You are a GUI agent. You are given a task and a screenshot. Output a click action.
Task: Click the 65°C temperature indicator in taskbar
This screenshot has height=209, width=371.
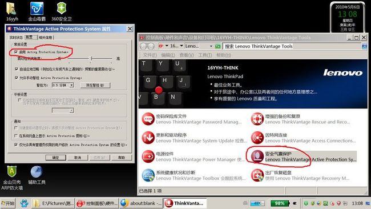point(257,203)
